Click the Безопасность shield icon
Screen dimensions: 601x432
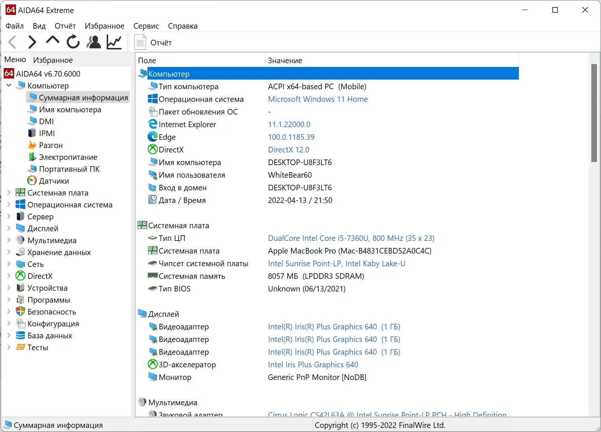[20, 312]
